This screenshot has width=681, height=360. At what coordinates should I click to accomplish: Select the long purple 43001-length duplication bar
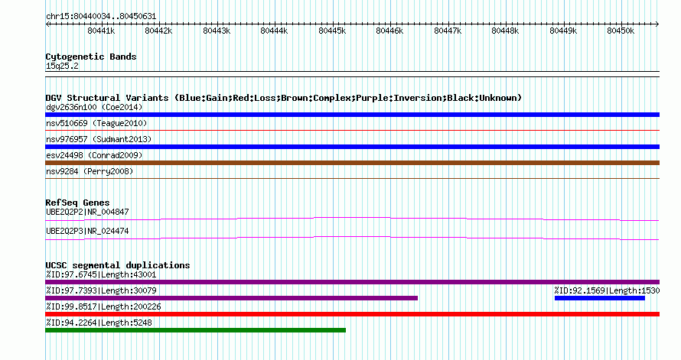coord(352,282)
